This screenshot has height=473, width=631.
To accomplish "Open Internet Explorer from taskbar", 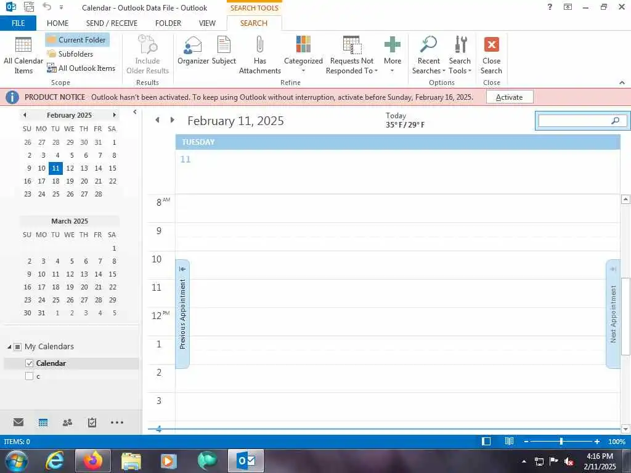I will click(x=55, y=461).
